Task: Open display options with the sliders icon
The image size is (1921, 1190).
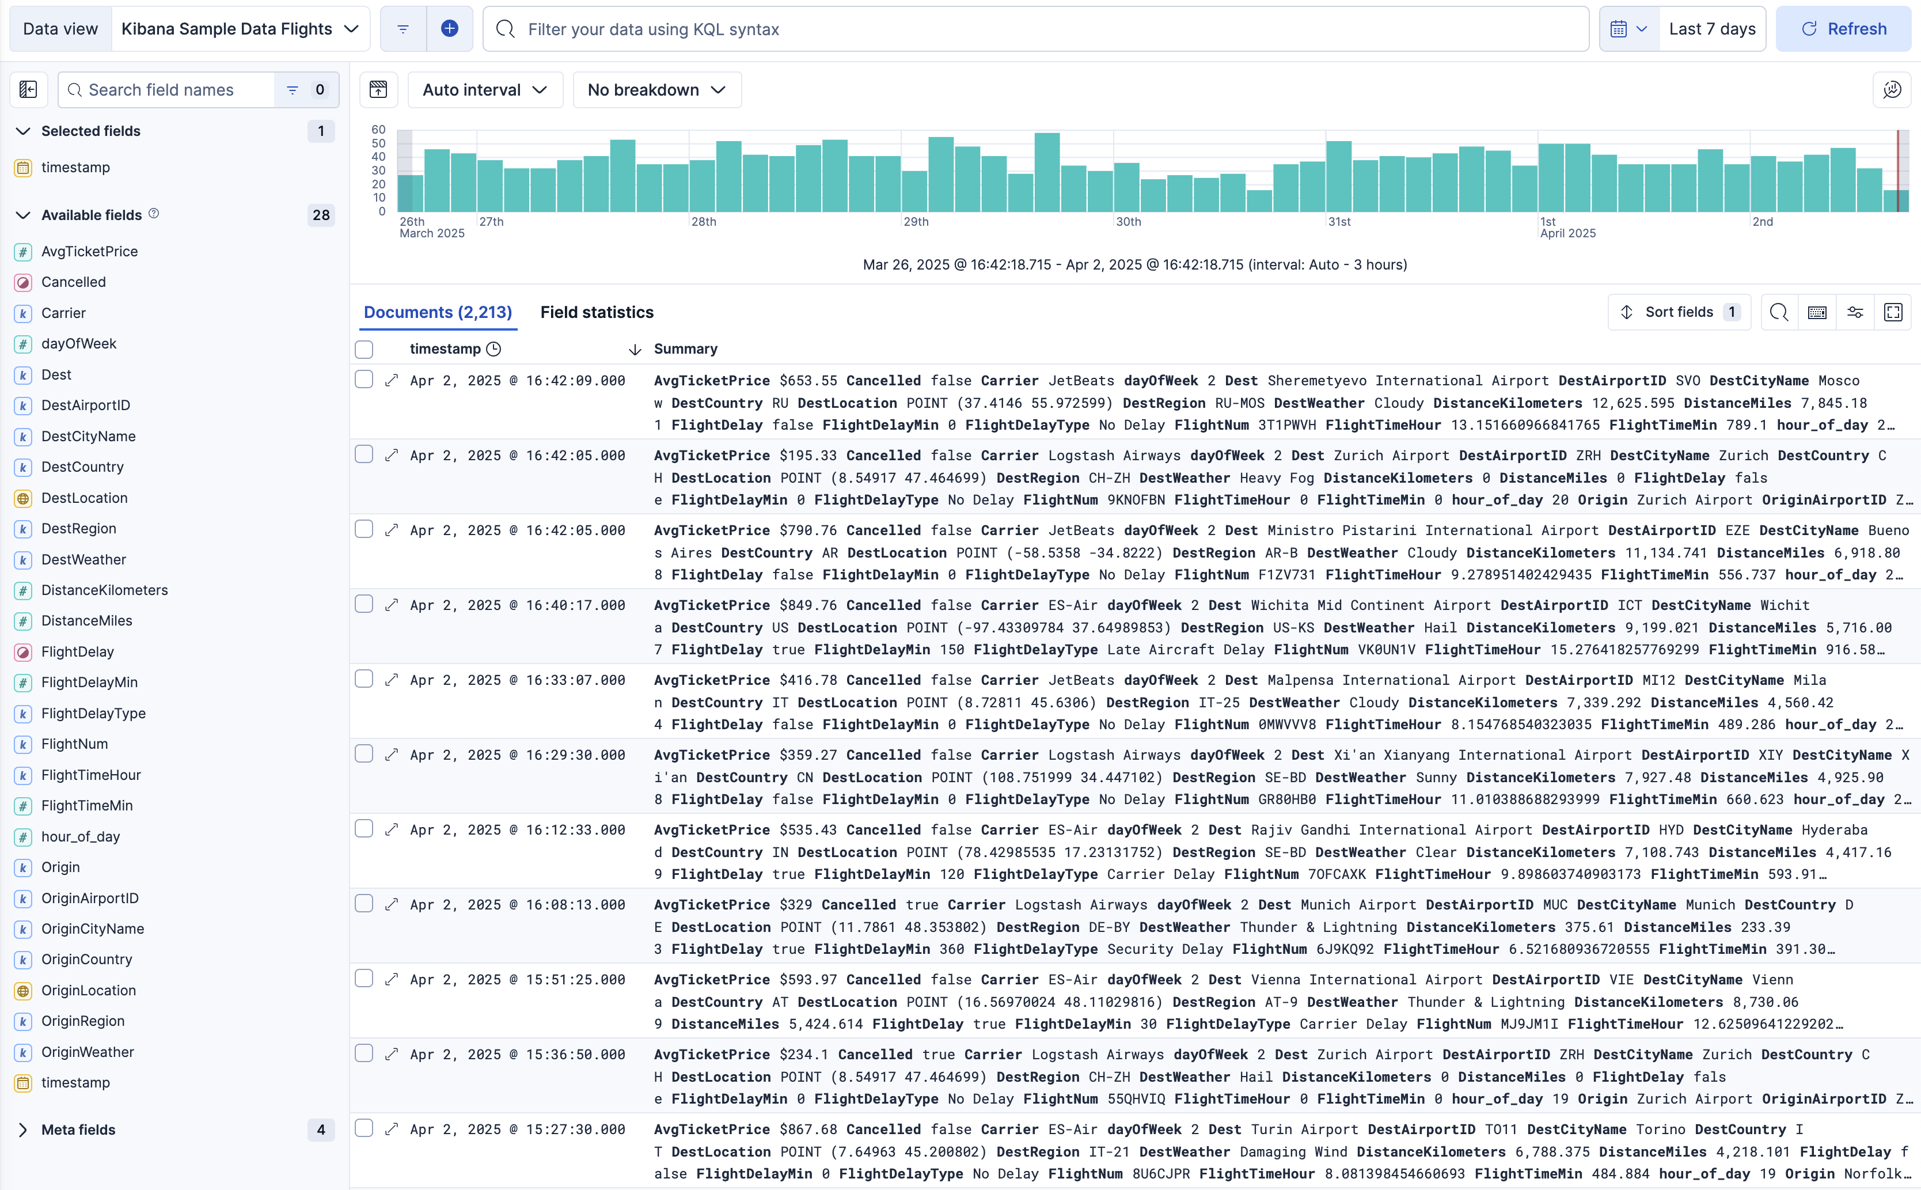Action: pos(1855,312)
